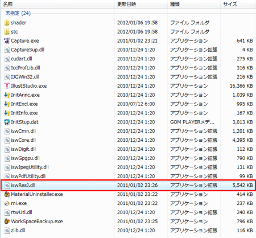Viewport: 256px width, 238px height.
Task: Click the mi.exe application icon
Action: tap(7, 203)
